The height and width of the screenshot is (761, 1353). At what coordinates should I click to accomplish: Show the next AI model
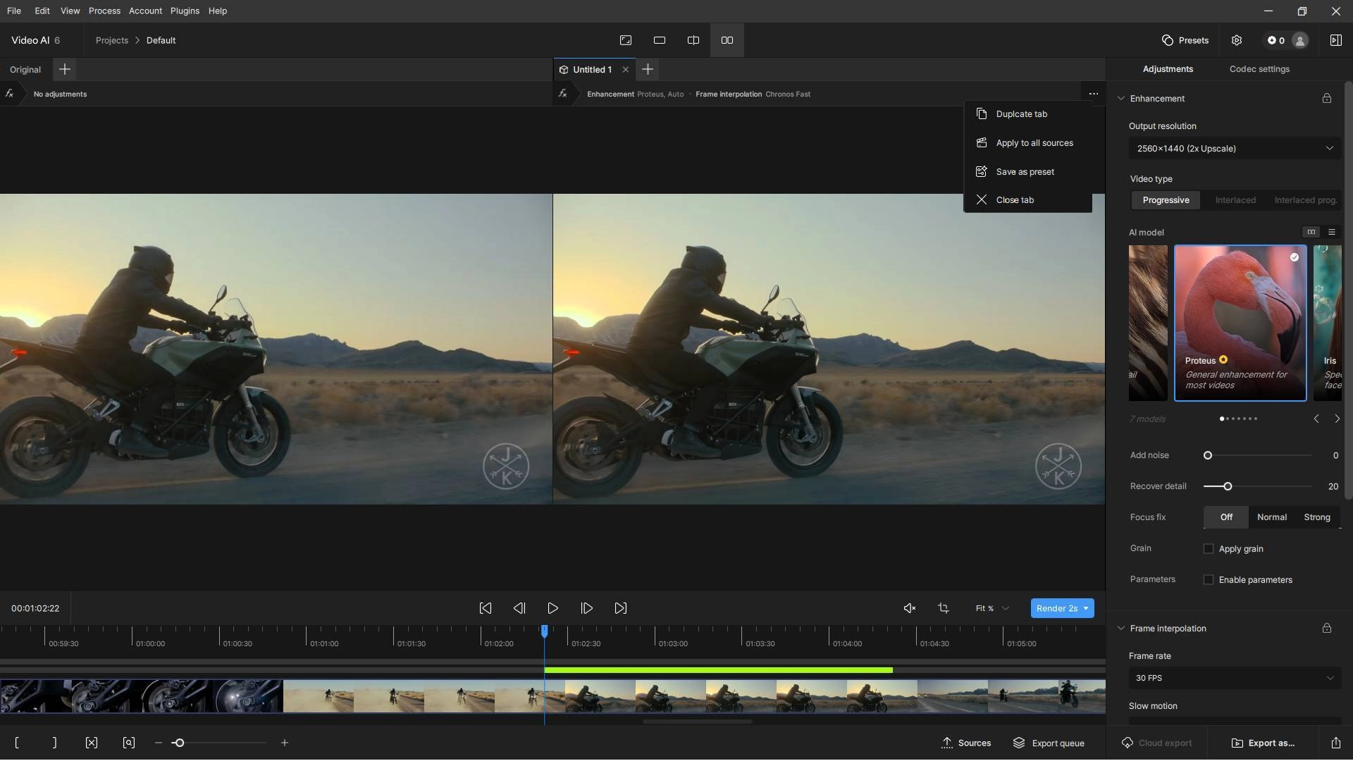[1337, 419]
